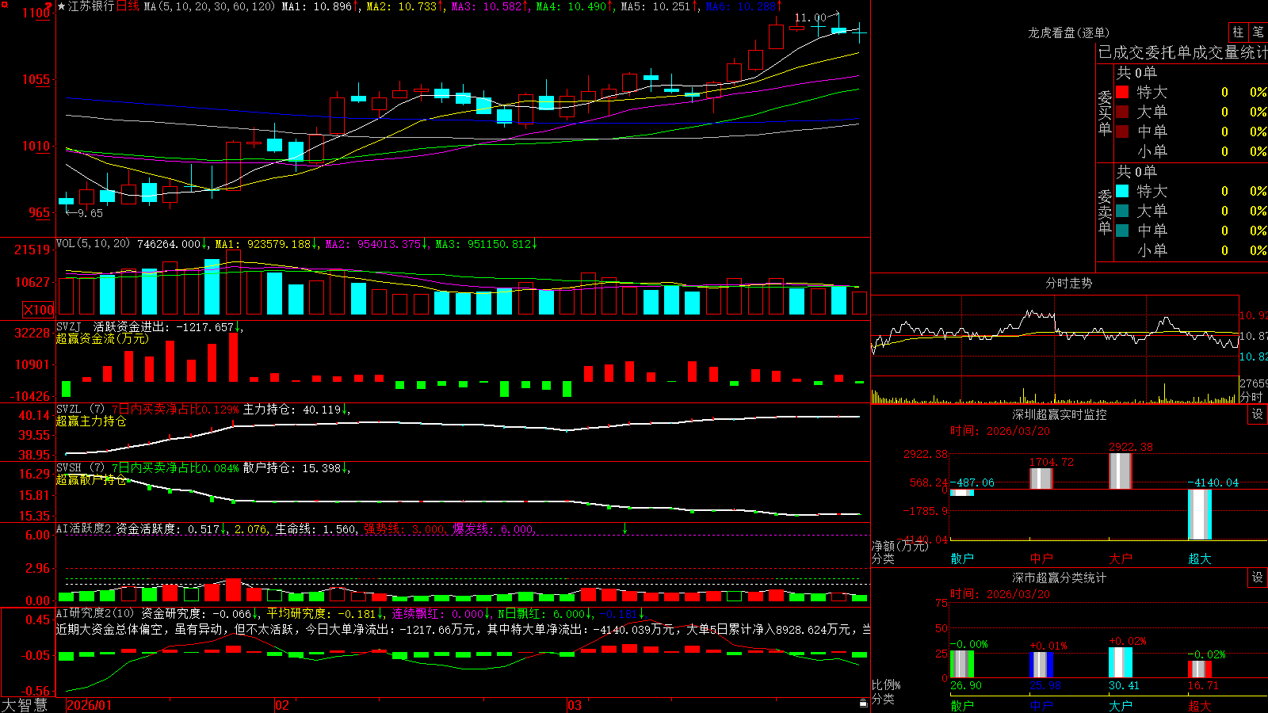Click the 超赢主力持仓 label
The image size is (1268, 713).
pyautogui.click(x=91, y=421)
